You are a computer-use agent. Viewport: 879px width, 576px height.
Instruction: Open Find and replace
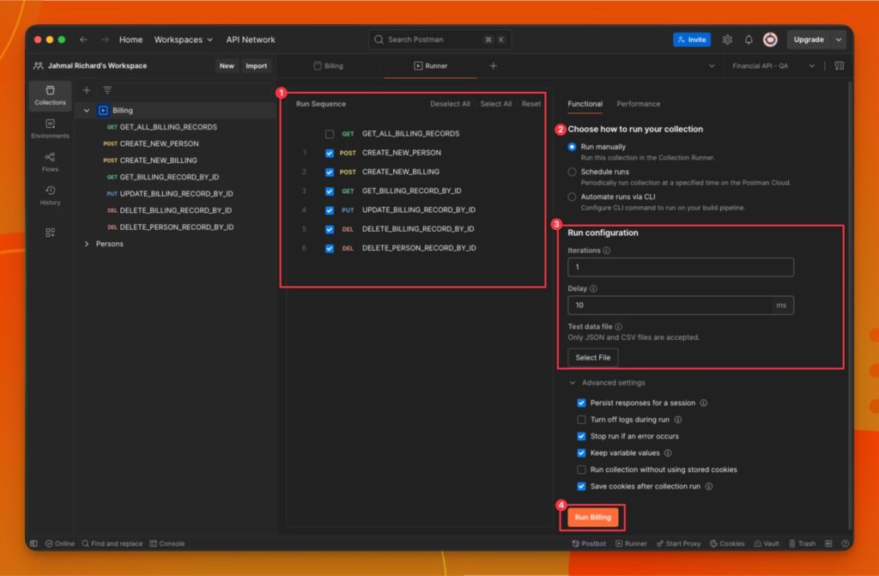click(x=112, y=544)
